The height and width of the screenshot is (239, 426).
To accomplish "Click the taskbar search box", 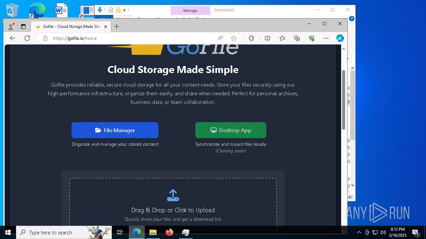I will (63, 232).
